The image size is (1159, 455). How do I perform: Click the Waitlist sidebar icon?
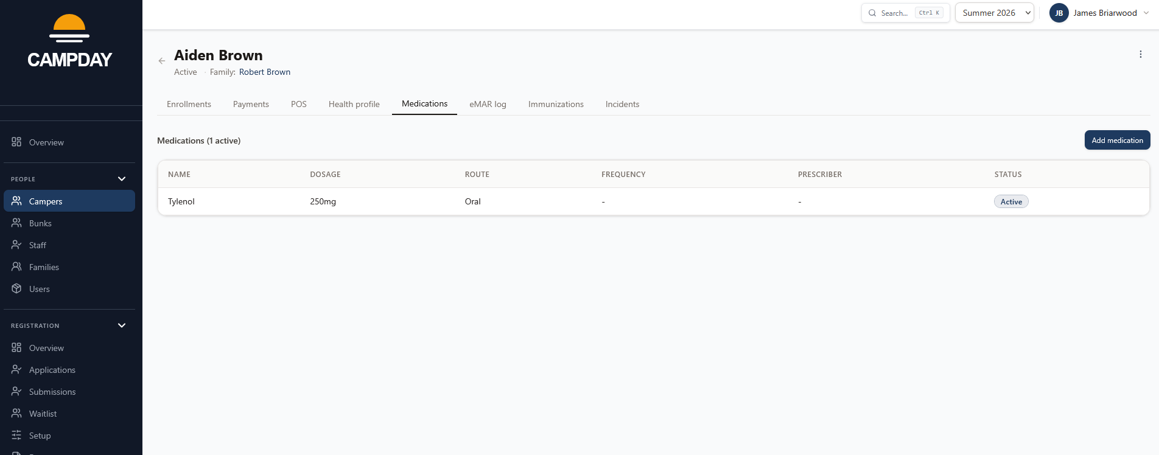click(x=16, y=413)
